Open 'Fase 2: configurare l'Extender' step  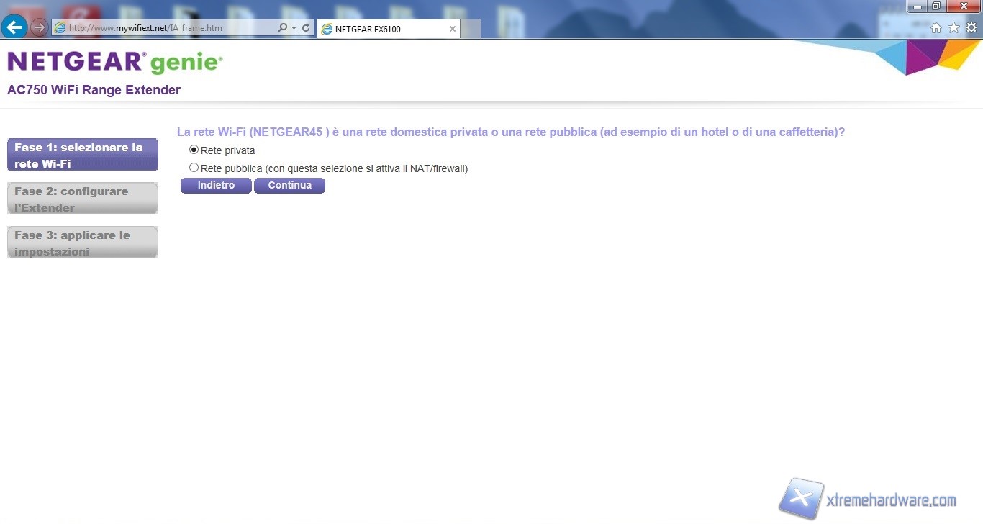[83, 199]
